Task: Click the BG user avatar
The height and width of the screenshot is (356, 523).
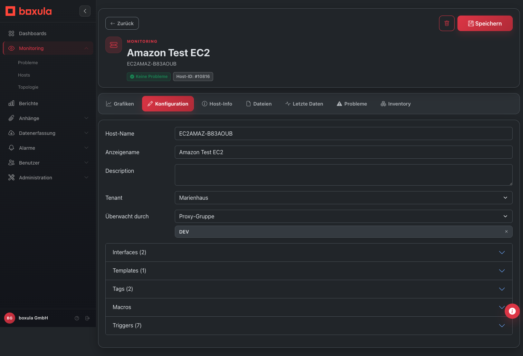Action: [x=10, y=318]
